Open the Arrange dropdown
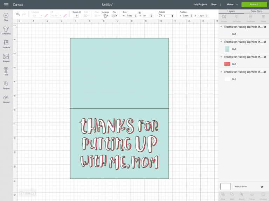The height and width of the screenshot is (201, 269). click(x=105, y=16)
